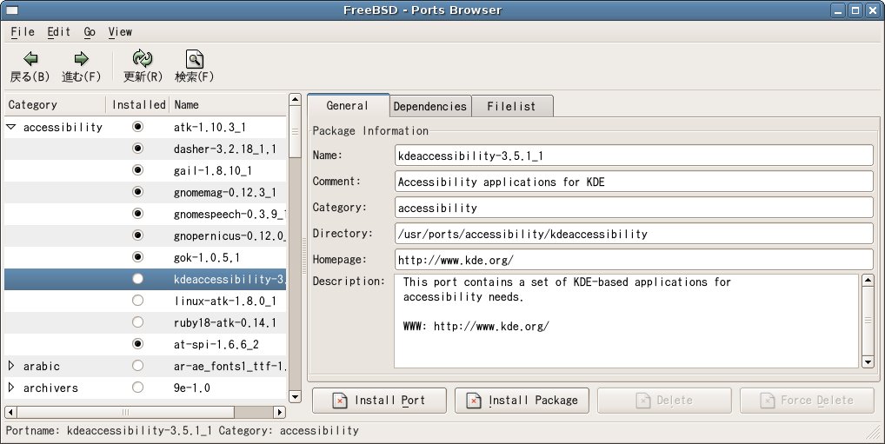Sort by the Installed column header
885x444 pixels.
click(x=138, y=105)
